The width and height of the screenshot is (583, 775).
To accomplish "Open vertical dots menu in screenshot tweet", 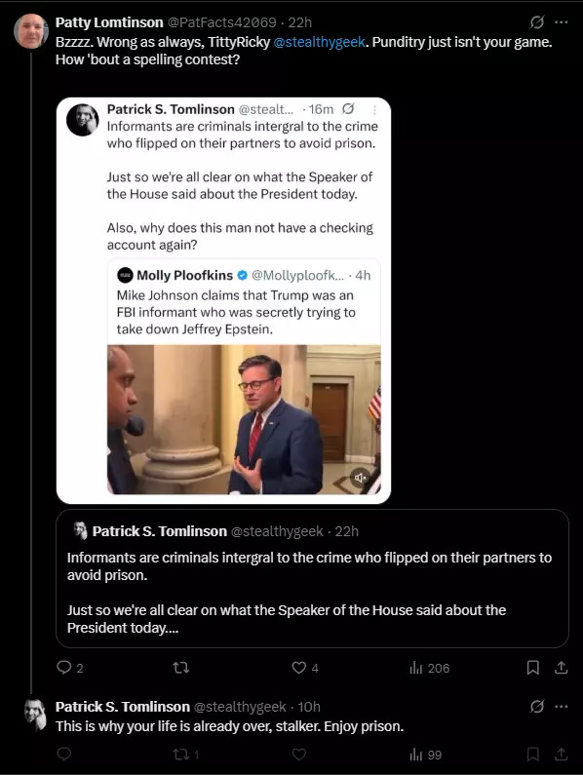I will pos(374,110).
